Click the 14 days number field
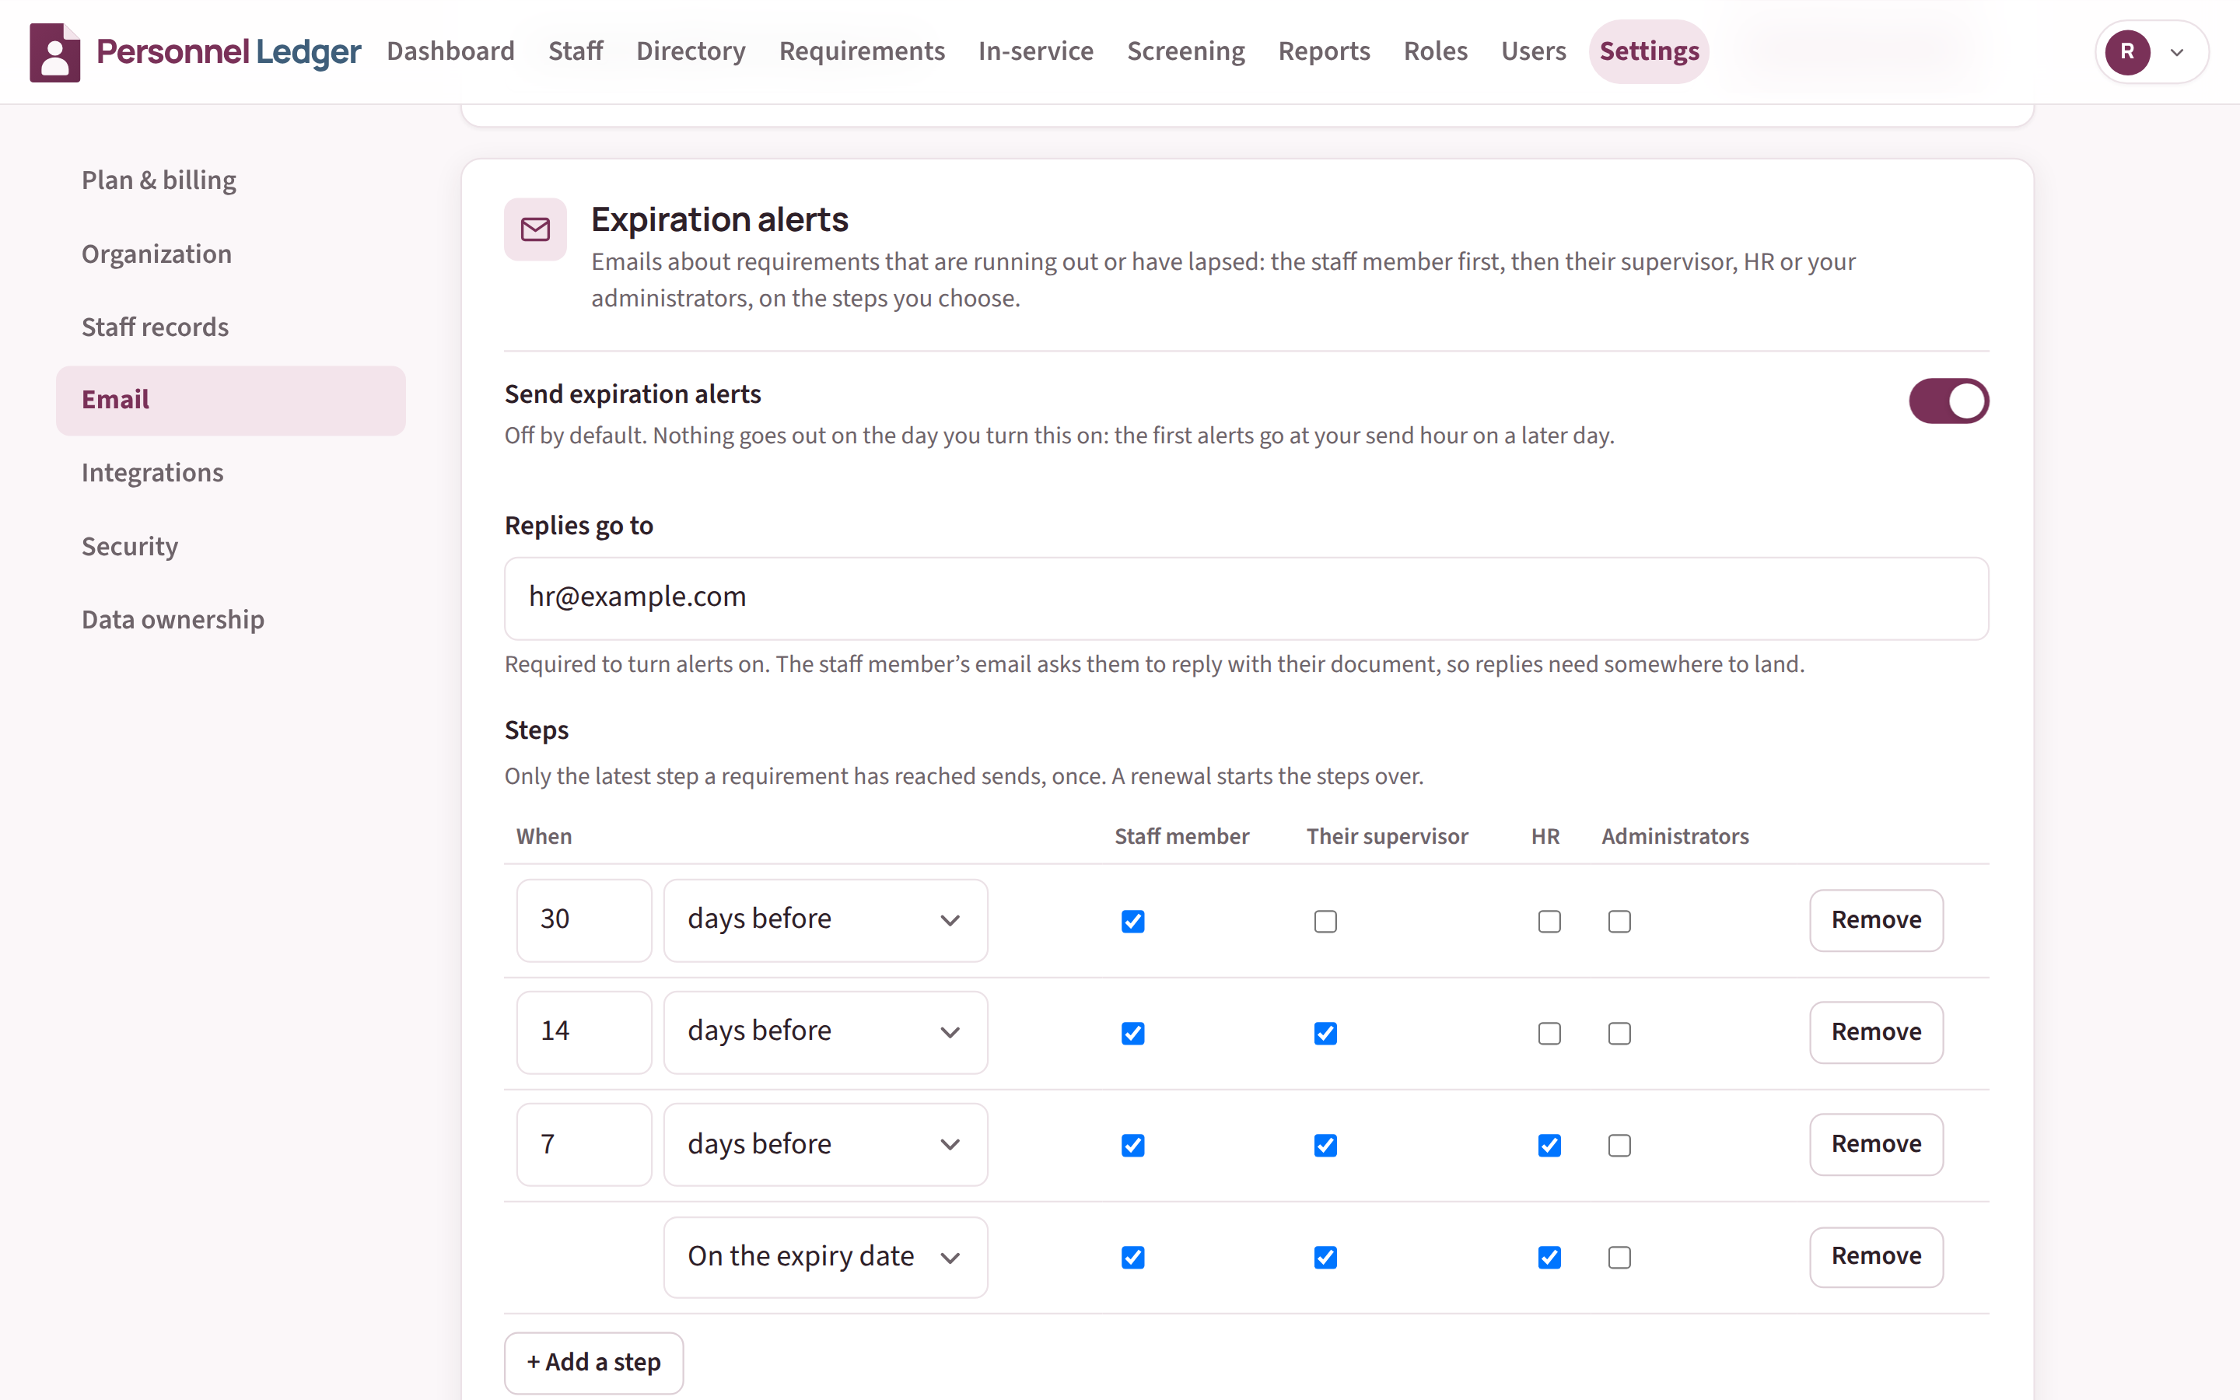The width and height of the screenshot is (2240, 1400). pyautogui.click(x=584, y=1032)
